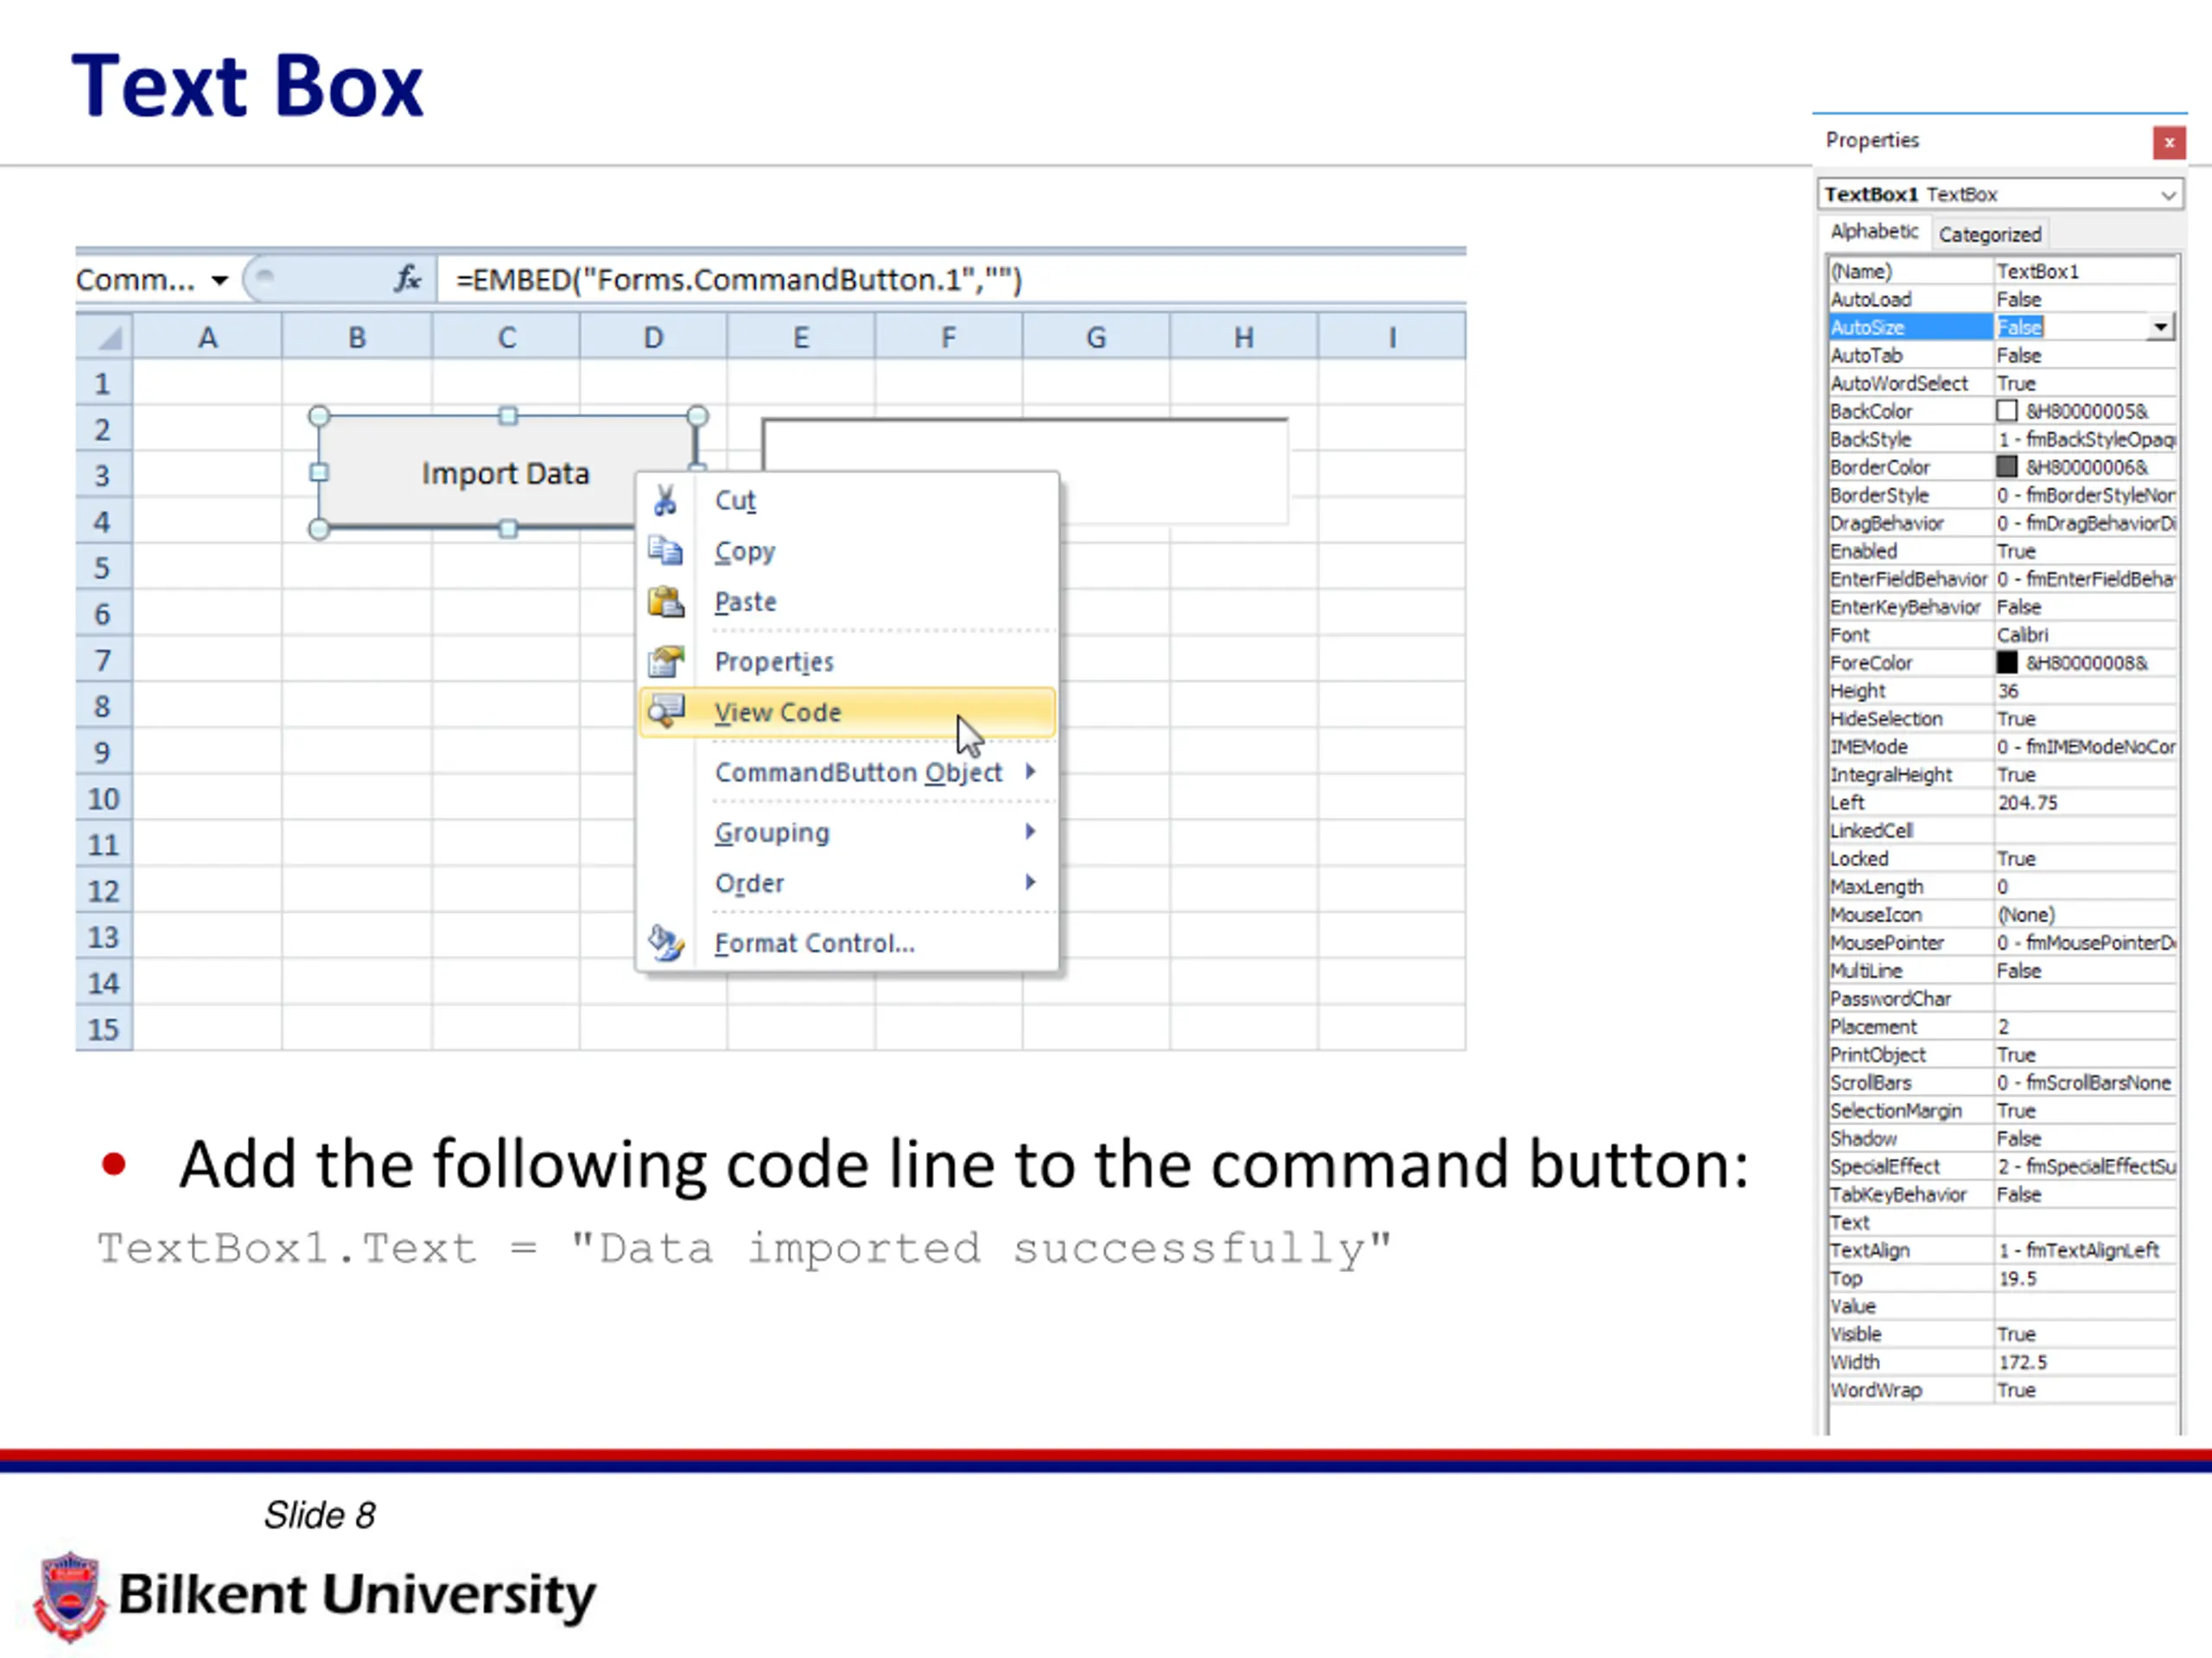Click the Shadow property row
The height and width of the screenshot is (1658, 2212).
click(x=2003, y=1138)
